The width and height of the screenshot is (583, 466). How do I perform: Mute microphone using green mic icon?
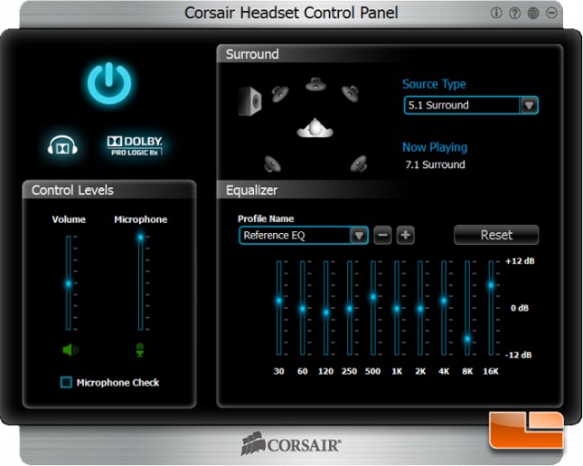(140, 349)
